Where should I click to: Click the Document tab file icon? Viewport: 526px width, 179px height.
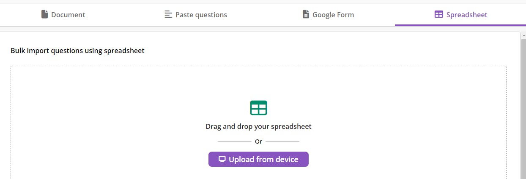click(44, 15)
